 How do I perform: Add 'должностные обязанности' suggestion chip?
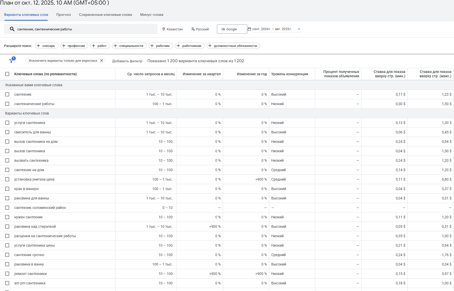(x=233, y=46)
